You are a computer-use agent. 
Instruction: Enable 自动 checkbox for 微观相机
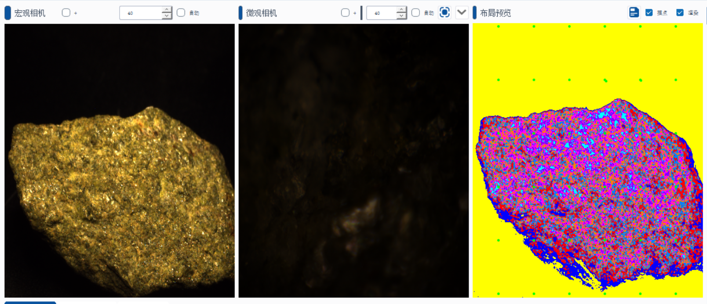tap(415, 13)
